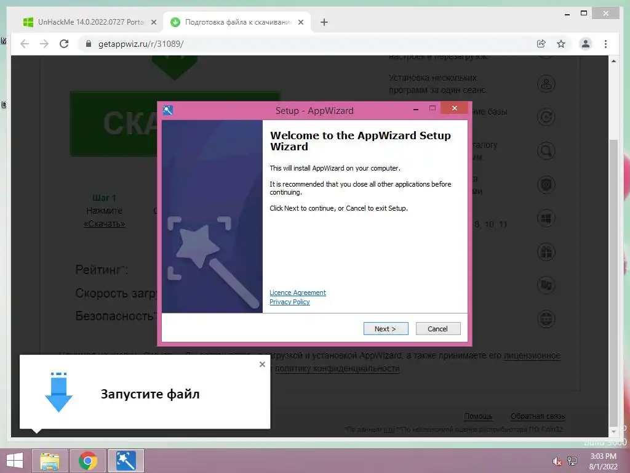Close the UnHackMe tab

153,22
